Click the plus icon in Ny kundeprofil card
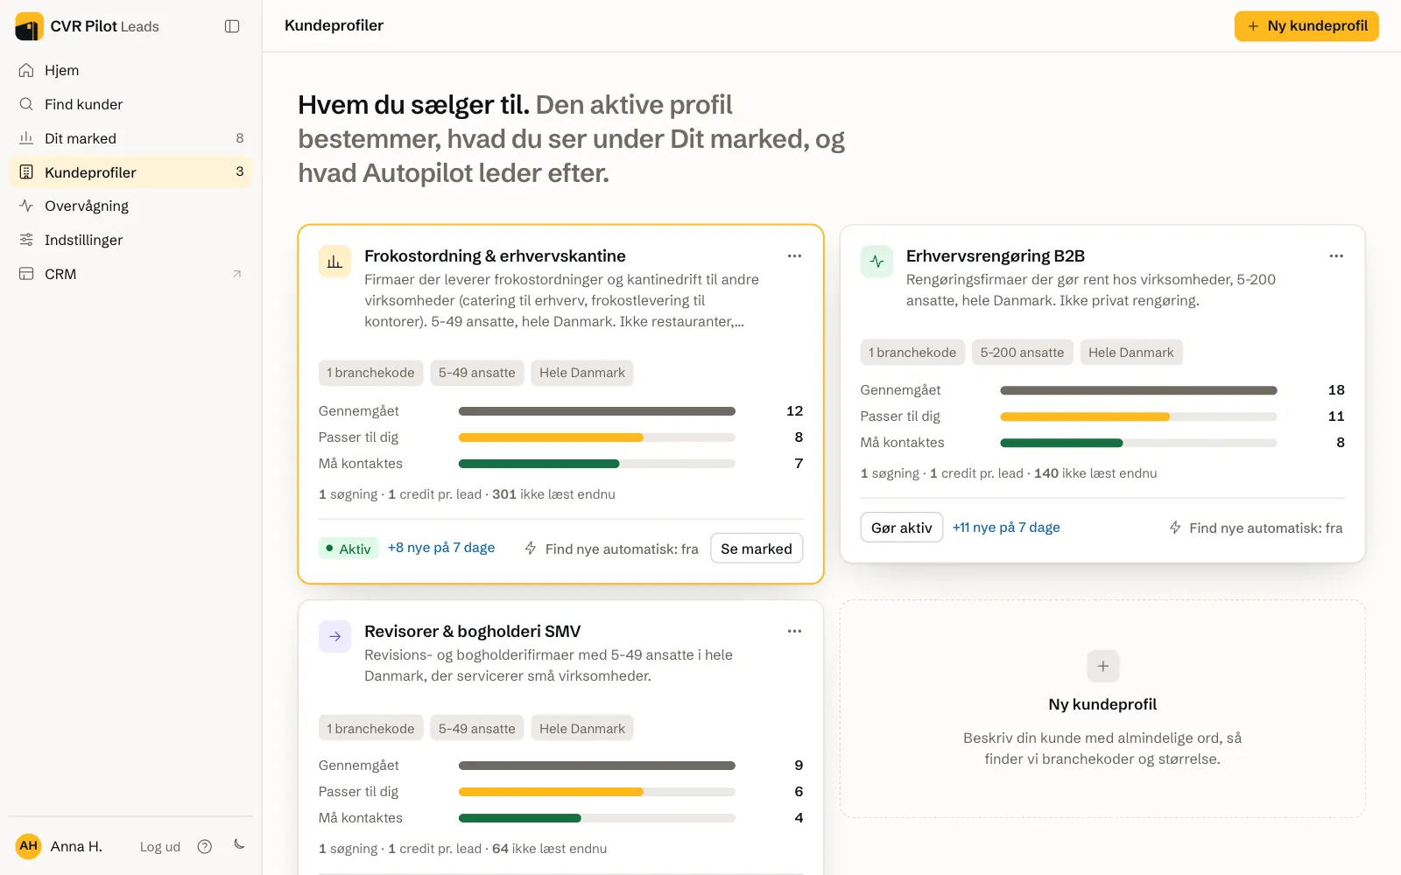 pyautogui.click(x=1103, y=666)
